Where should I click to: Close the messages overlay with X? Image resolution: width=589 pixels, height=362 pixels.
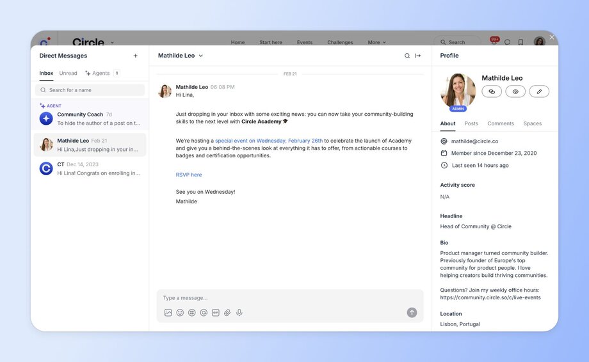551,37
